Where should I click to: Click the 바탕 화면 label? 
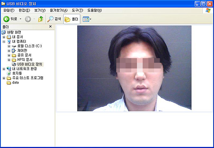[x=14, y=32]
